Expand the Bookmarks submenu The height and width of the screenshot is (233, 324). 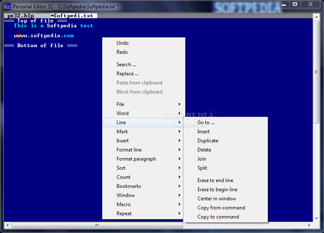coord(144,186)
